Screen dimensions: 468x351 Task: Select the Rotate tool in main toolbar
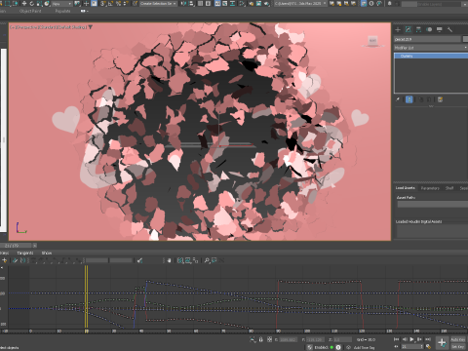pyautogui.click(x=31, y=4)
